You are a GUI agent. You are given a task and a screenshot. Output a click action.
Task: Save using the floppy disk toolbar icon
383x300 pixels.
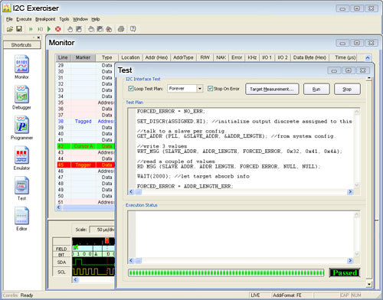point(19,29)
